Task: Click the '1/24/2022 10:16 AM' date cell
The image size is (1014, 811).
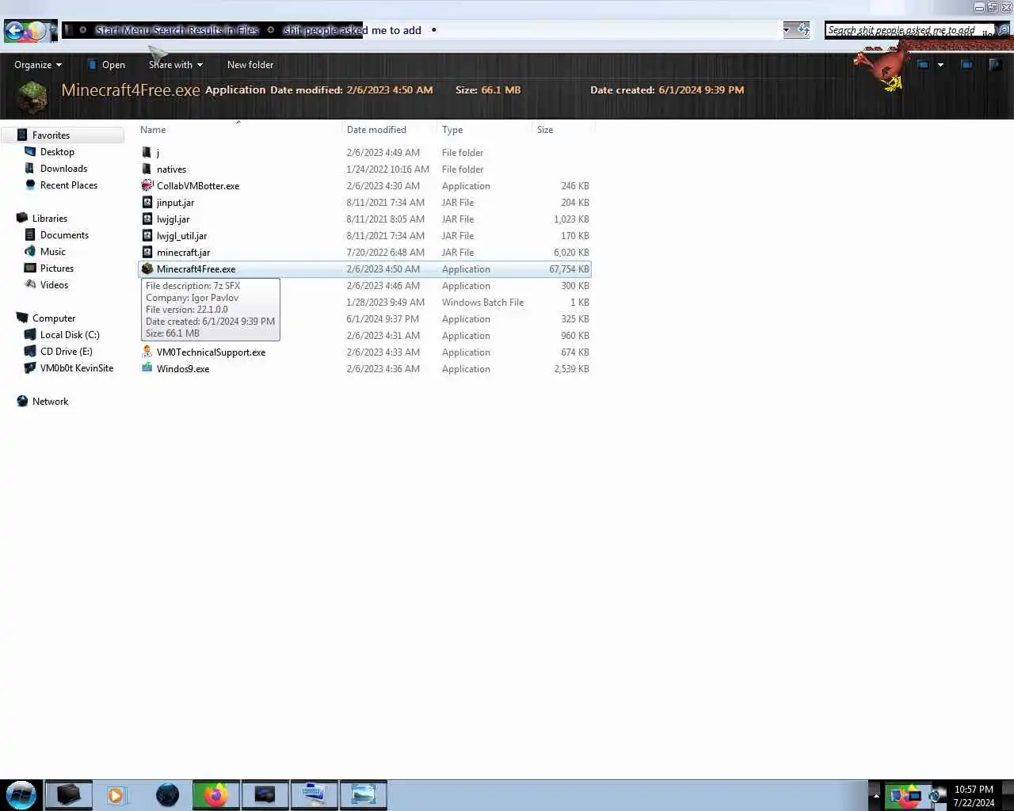Action: point(387,169)
